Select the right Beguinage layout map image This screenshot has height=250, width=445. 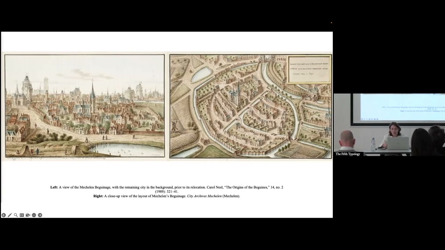coord(251,106)
